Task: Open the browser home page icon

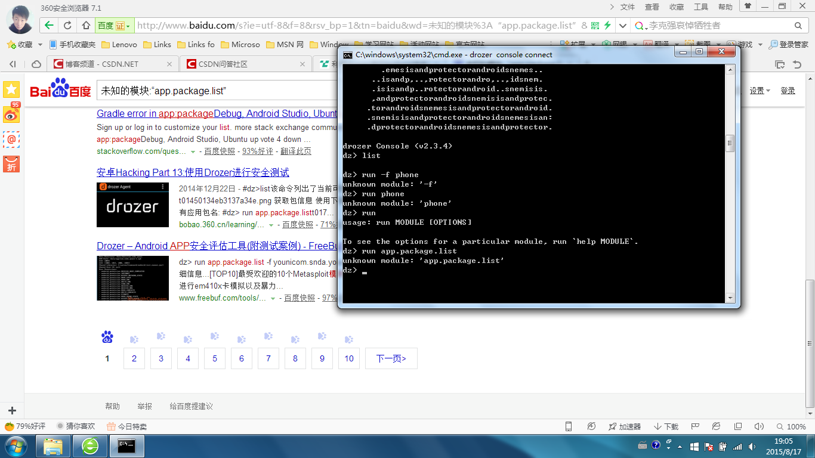Action: tap(86, 26)
